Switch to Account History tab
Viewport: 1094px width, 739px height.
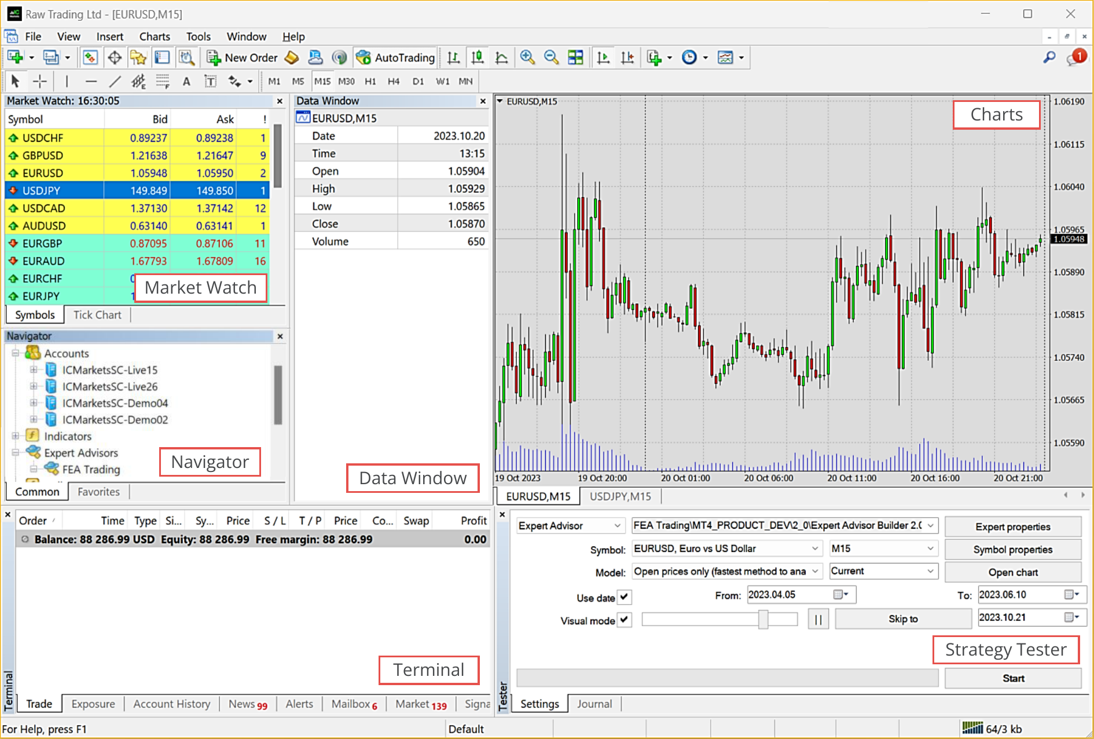[172, 704]
